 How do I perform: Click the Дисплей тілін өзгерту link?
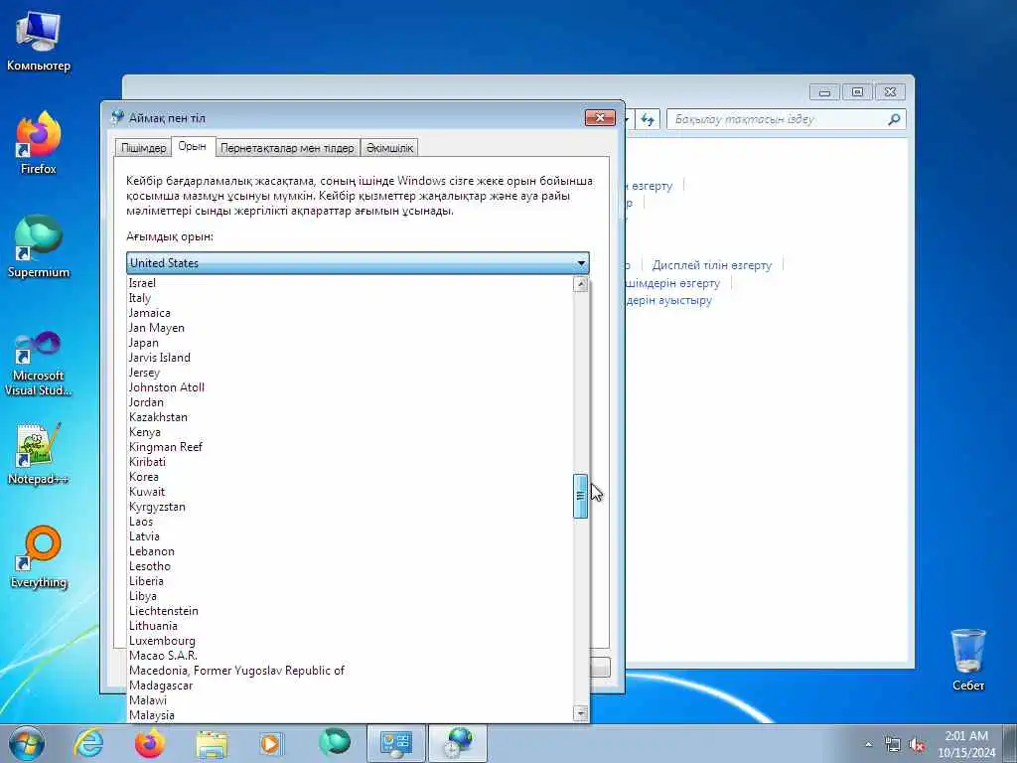click(x=711, y=265)
